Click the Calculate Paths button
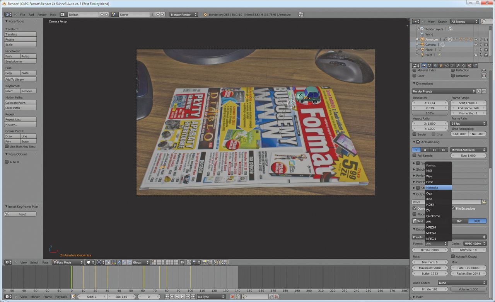This screenshot has height=302, width=495. click(x=20, y=103)
